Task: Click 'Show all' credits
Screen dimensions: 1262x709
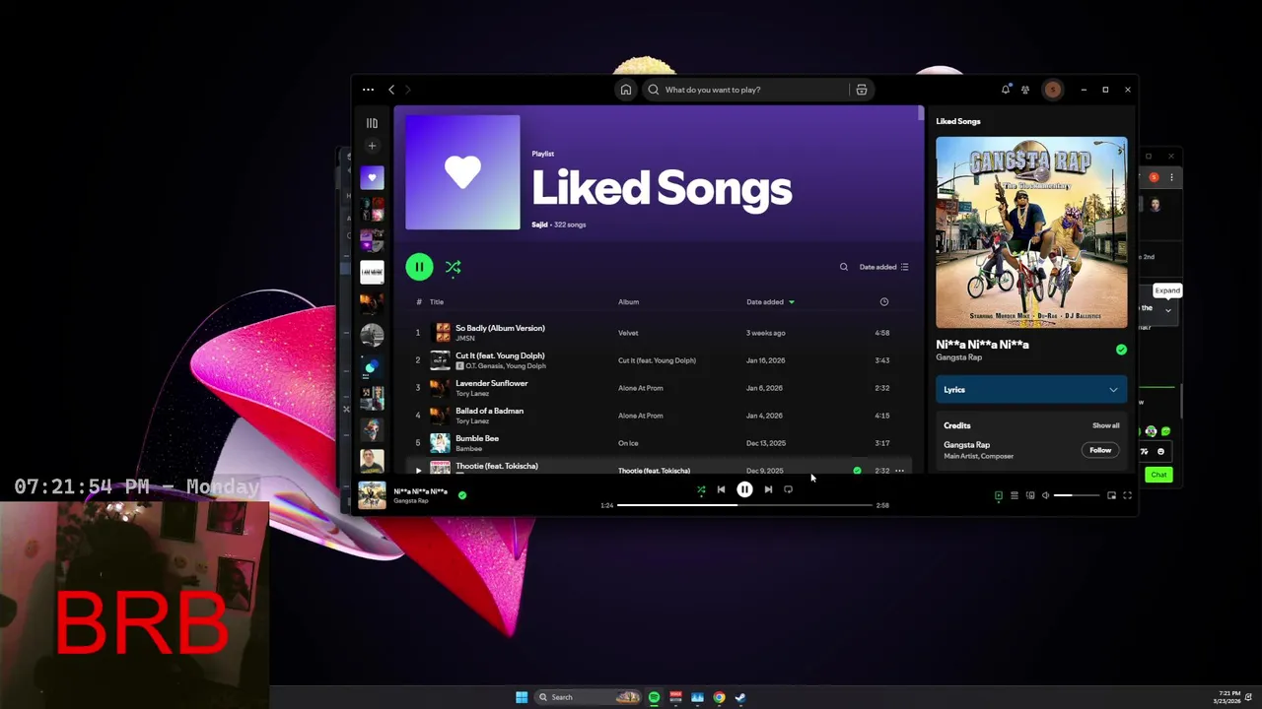Action: [x=1105, y=425]
